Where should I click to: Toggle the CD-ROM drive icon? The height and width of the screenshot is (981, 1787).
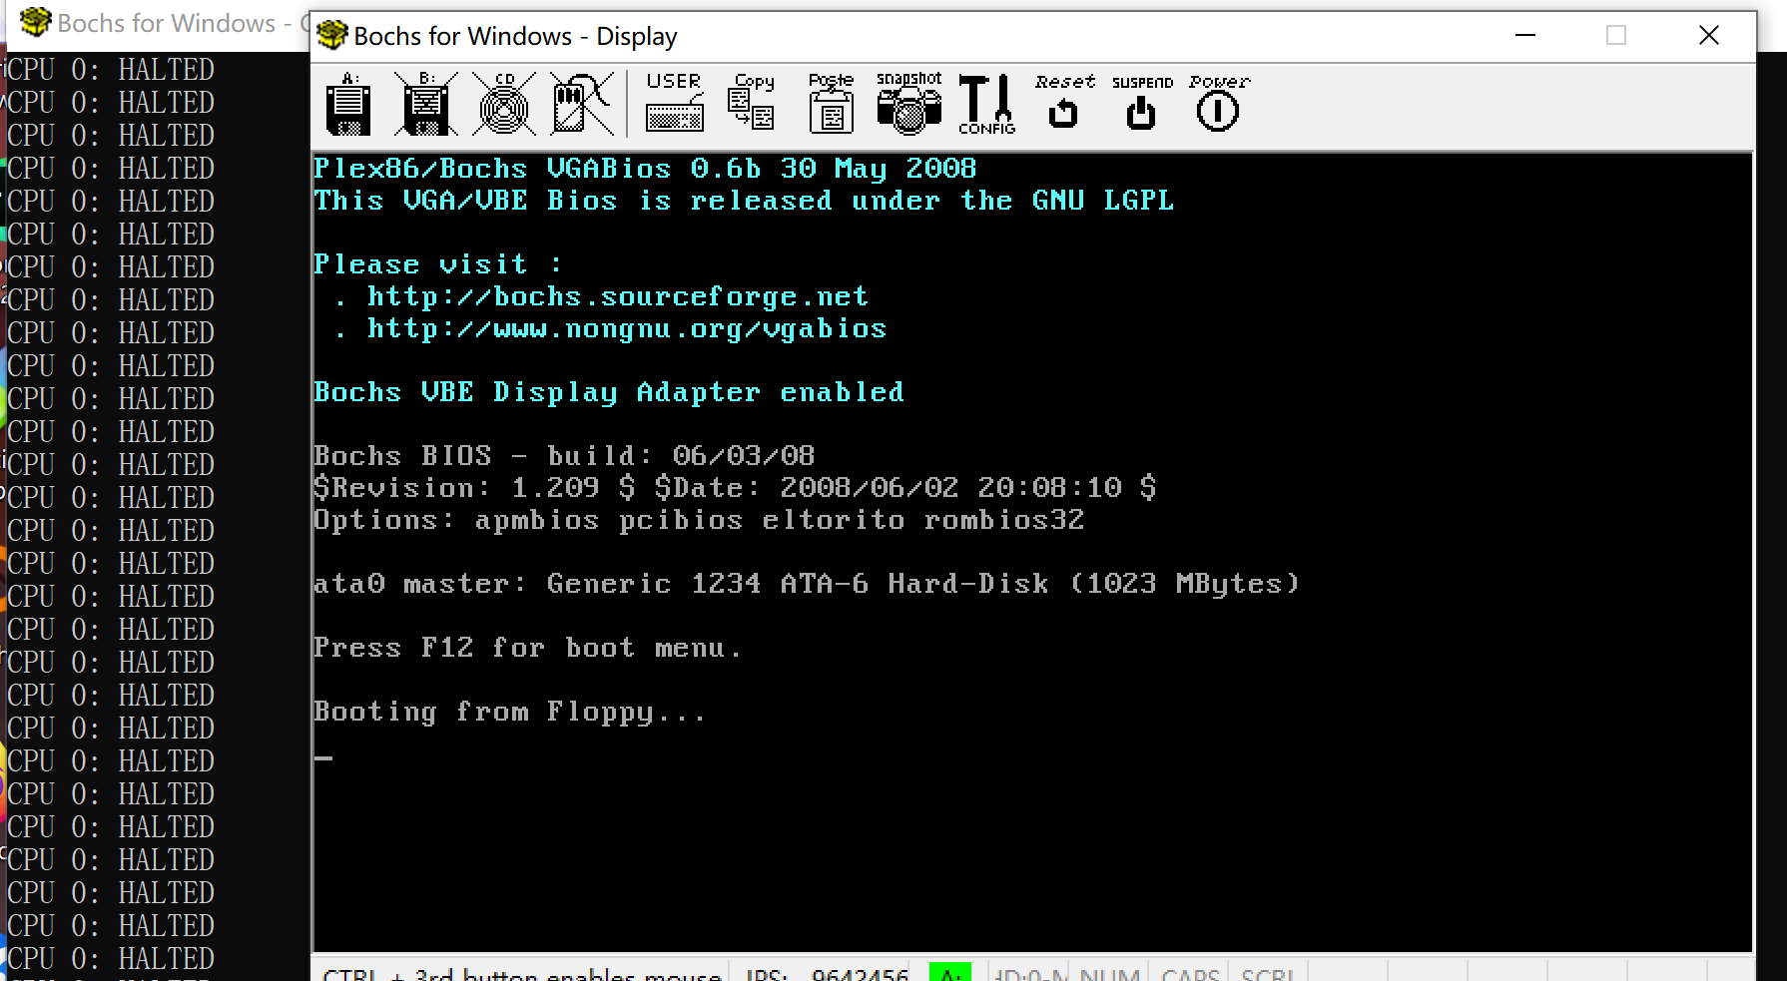504,104
